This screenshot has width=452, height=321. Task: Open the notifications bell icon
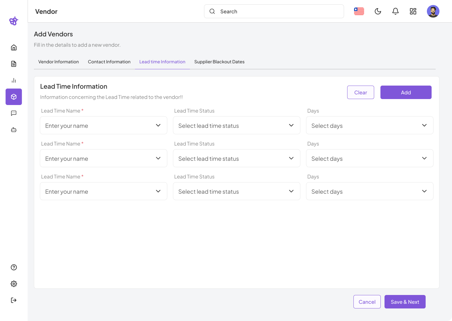(395, 12)
